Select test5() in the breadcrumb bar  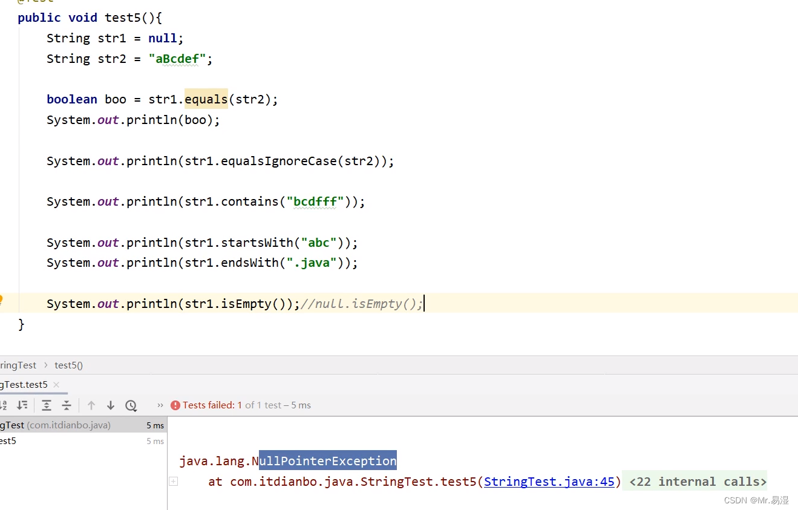click(68, 365)
